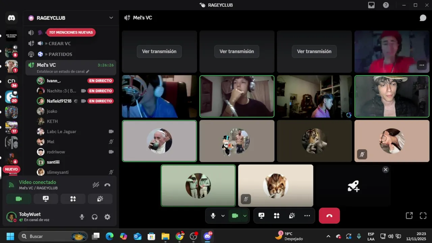Open camera options arrow in call bar
This screenshot has width=432, height=243.
pyautogui.click(x=245, y=216)
